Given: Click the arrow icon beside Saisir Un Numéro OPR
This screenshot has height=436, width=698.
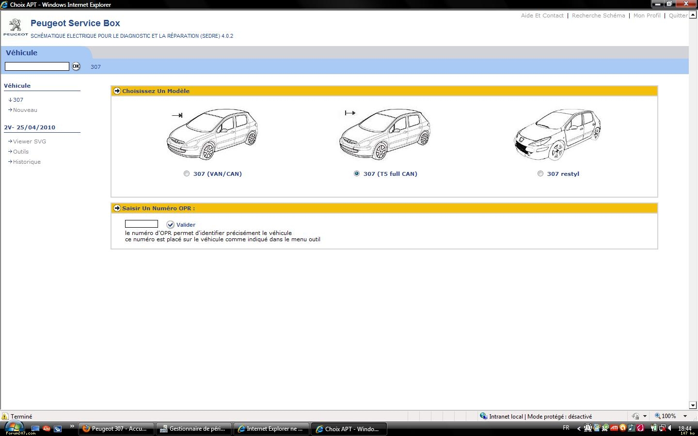Looking at the screenshot, I should 117,208.
